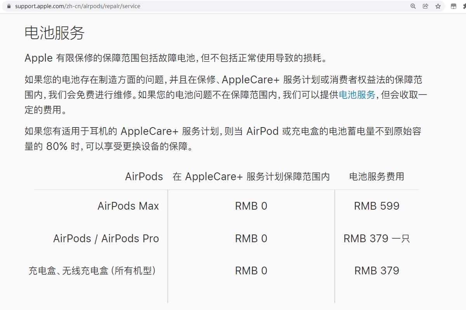
Task: Open the Extensions puzzle piece menu
Action: coord(464,6)
